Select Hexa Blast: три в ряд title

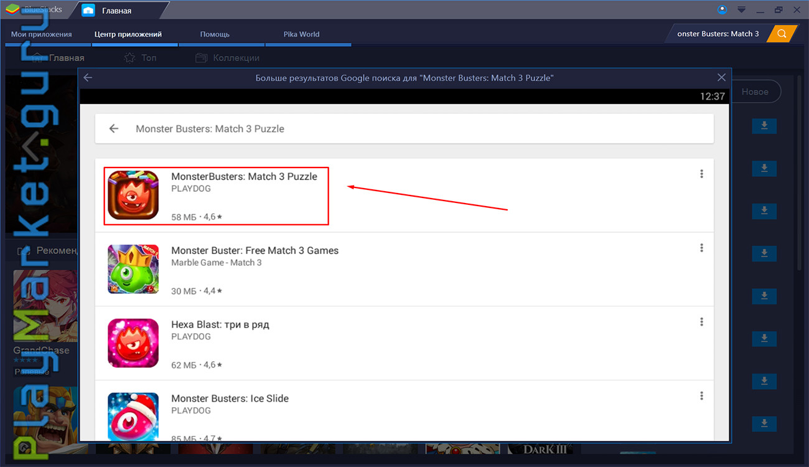[220, 324]
